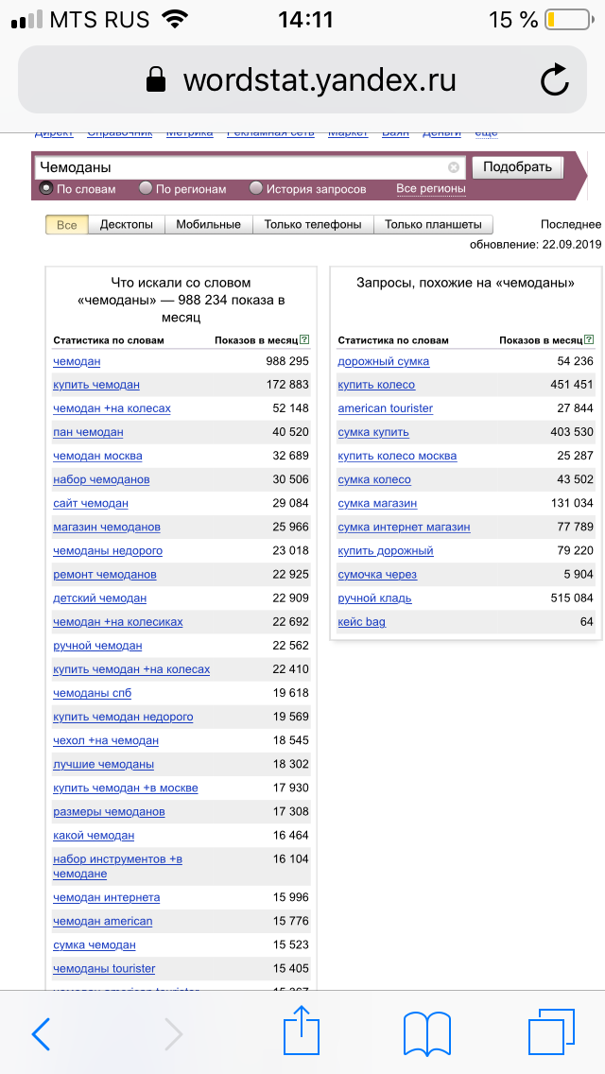Open сумка интернет магазин link
Image resolution: width=605 pixels, height=1074 pixels.
405,528
